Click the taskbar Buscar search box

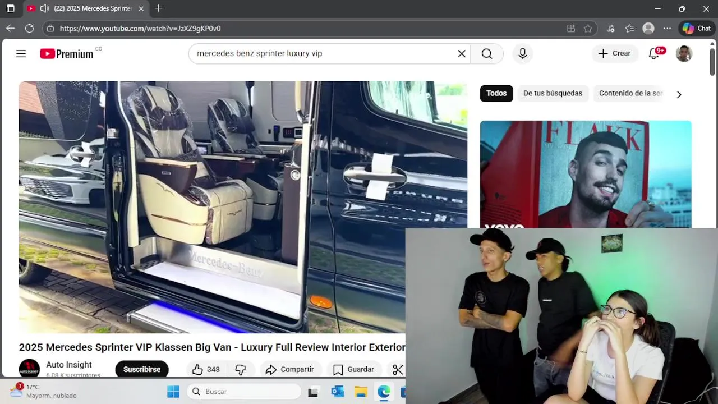click(244, 392)
